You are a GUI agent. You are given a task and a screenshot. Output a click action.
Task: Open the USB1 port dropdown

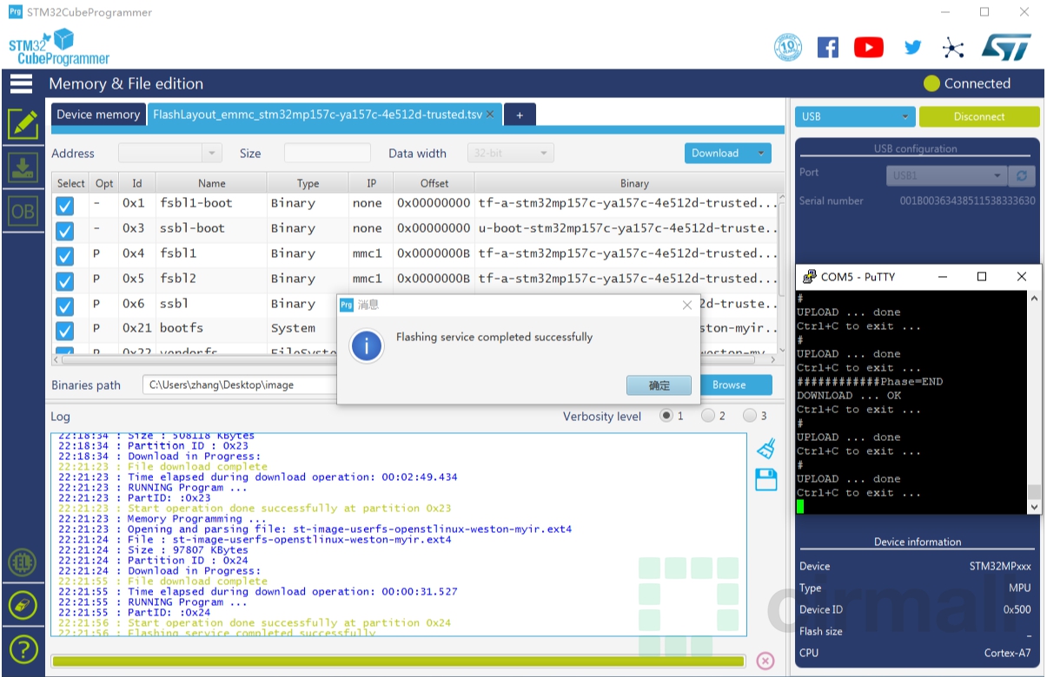[948, 175]
